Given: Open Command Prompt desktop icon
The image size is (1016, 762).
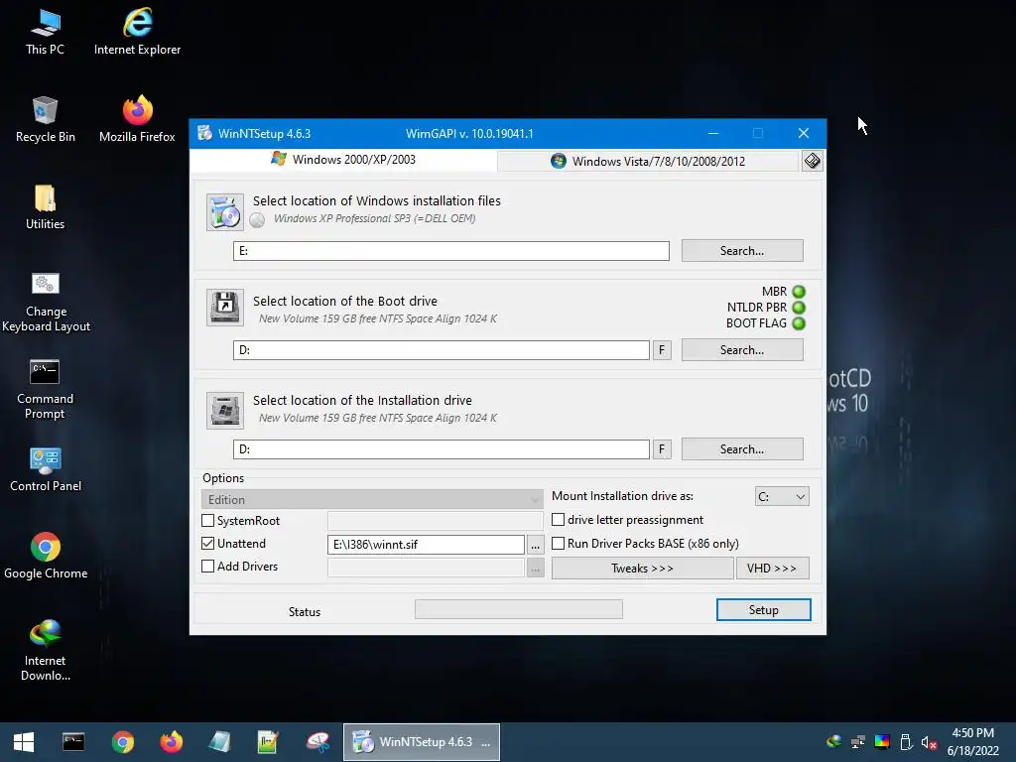Looking at the screenshot, I should click(45, 389).
